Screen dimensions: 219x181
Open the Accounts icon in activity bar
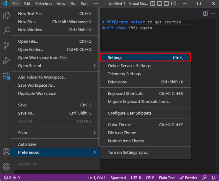coord(6,152)
